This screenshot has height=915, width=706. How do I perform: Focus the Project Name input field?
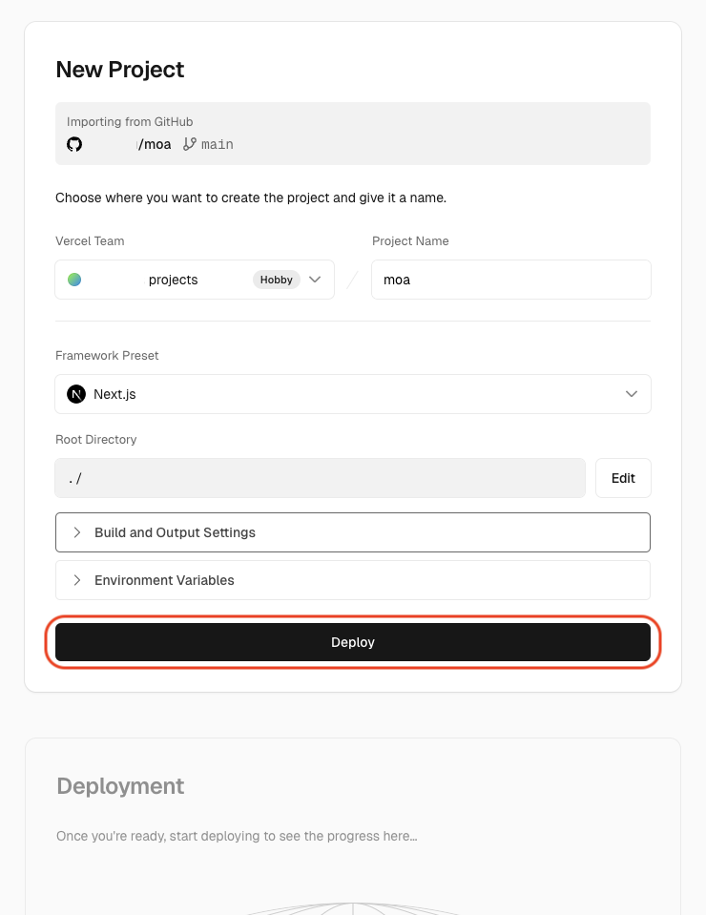[x=511, y=280]
